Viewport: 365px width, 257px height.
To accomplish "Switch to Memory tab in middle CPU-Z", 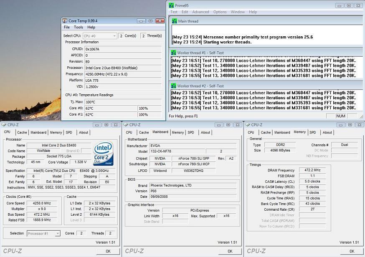I will pos(178,132).
